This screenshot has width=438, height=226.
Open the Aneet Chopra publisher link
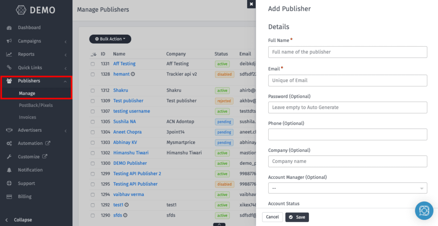pyautogui.click(x=127, y=132)
